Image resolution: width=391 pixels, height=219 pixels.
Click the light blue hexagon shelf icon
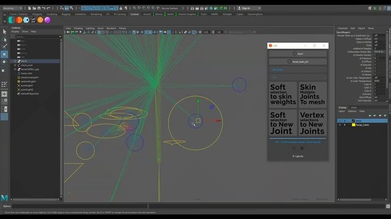point(26,20)
